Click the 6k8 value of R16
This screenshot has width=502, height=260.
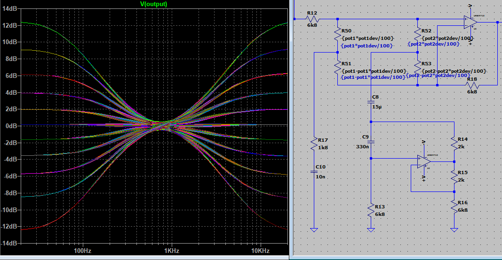462,210
